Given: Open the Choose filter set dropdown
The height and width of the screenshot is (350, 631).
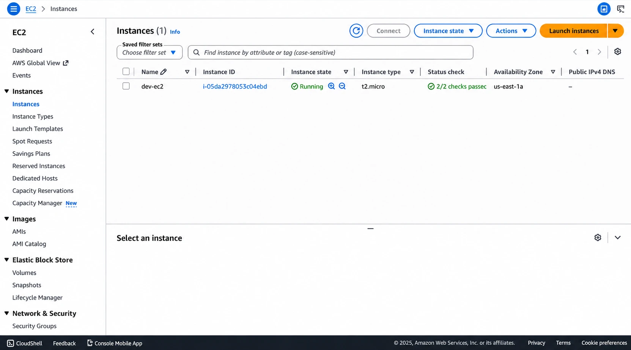Looking at the screenshot, I should tap(149, 52).
